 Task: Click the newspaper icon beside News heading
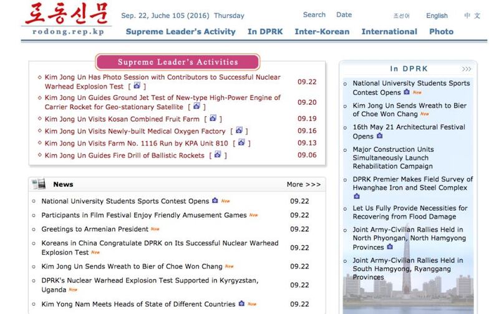[x=39, y=184]
